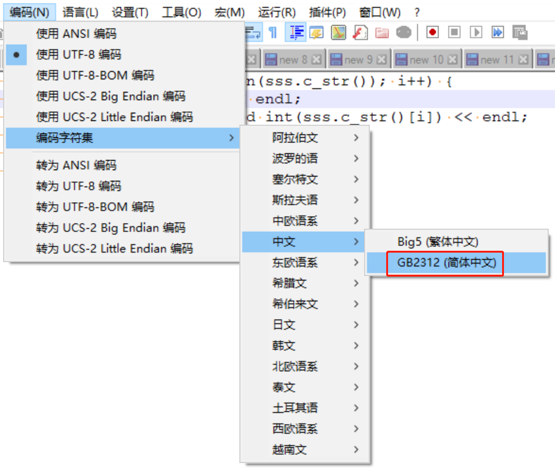This screenshot has height=470, width=555.
Task: Close the new 10 tab
Action: (x=452, y=59)
